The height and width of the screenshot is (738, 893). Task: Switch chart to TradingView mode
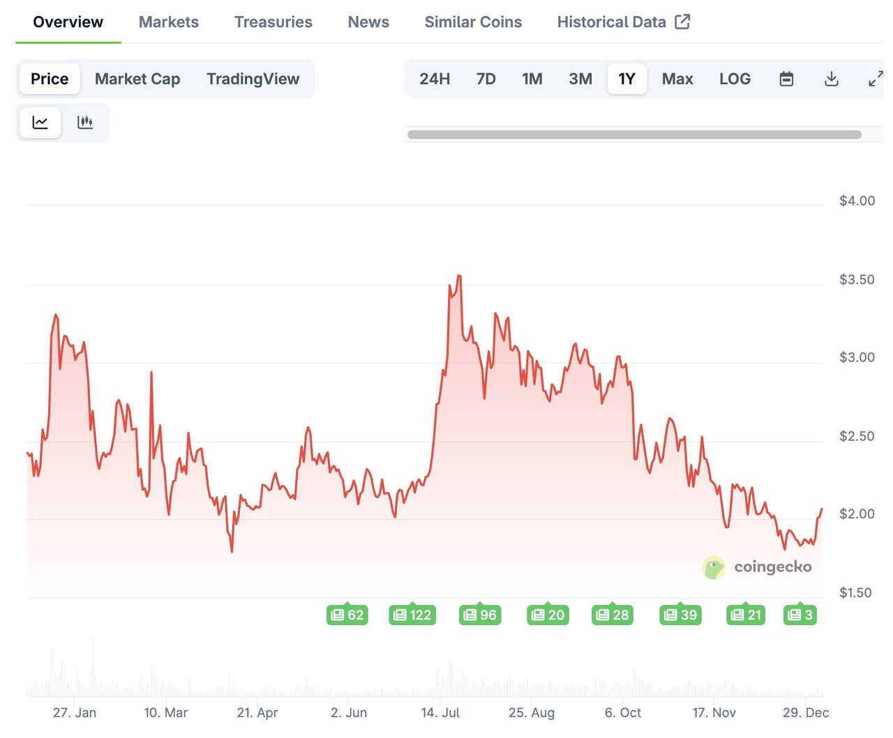click(253, 79)
